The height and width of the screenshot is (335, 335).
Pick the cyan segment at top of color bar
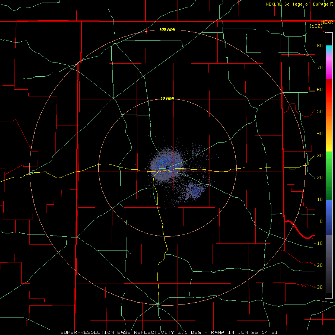pos(329,50)
